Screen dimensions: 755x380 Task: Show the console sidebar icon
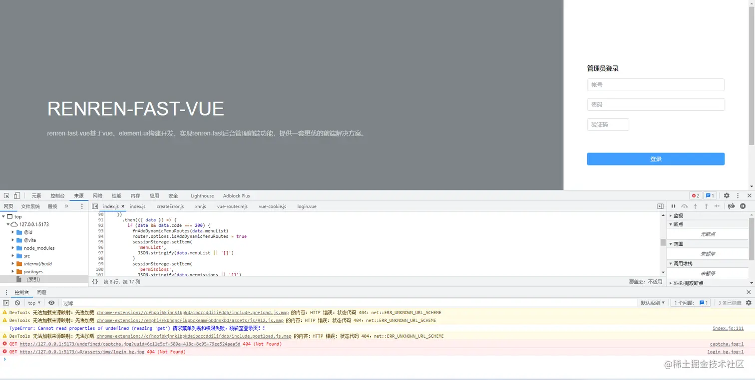[x=6, y=303]
